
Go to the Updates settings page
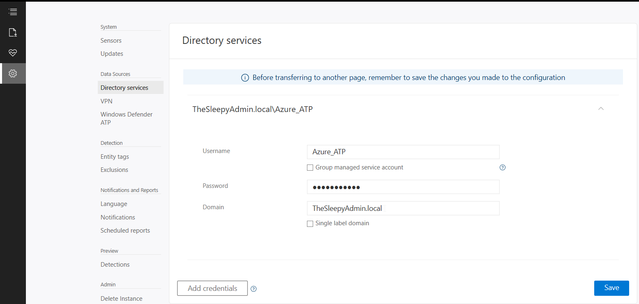[x=112, y=54]
